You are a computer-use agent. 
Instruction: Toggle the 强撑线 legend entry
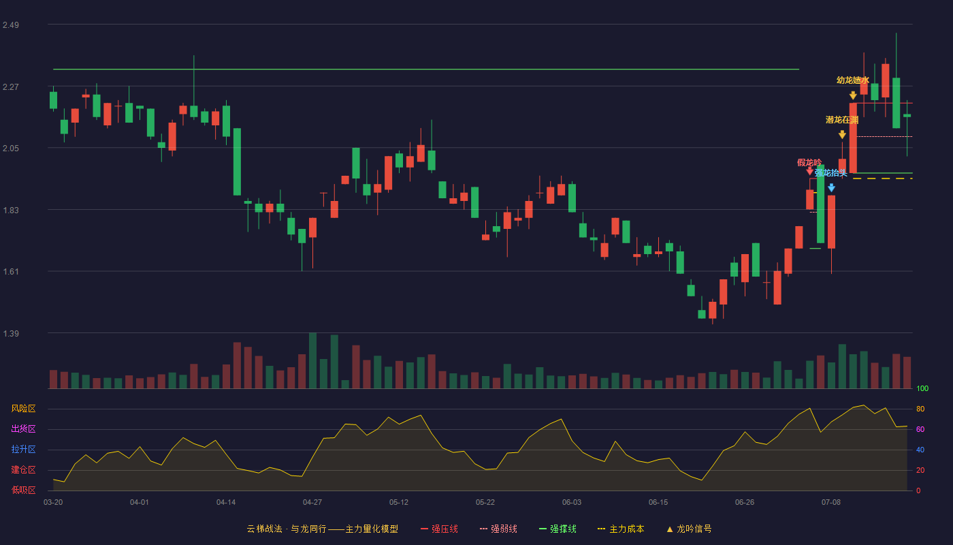558,529
